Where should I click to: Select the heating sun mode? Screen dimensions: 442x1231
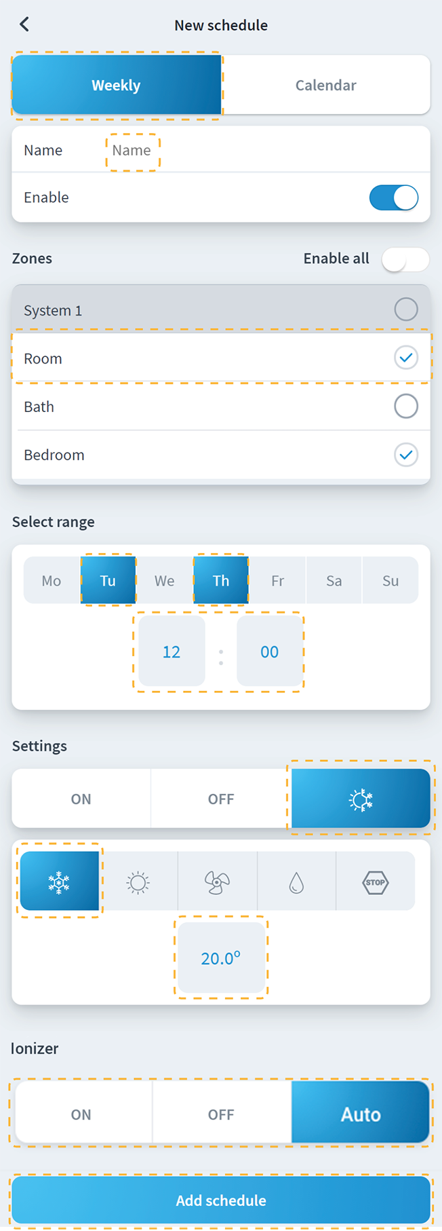138,882
